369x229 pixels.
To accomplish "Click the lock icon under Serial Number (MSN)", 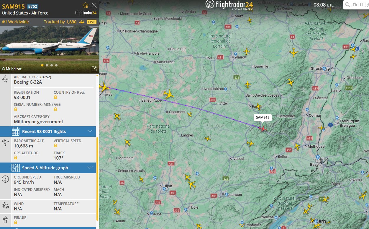I will (16, 109).
